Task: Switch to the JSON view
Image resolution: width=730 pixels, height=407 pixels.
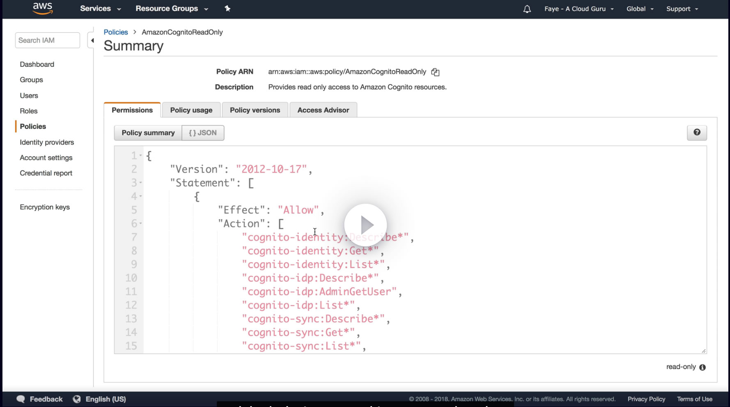Action: (203, 133)
